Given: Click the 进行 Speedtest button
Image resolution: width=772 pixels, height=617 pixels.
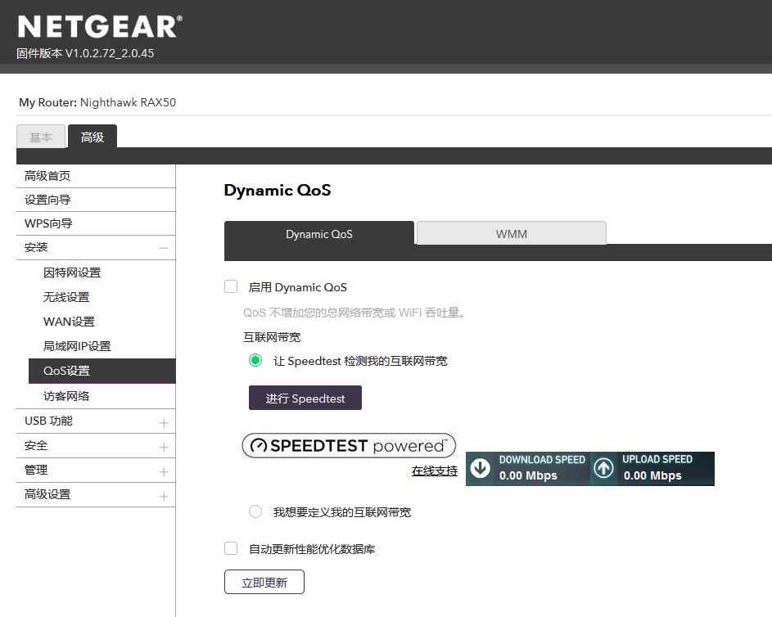Looking at the screenshot, I should 305,399.
